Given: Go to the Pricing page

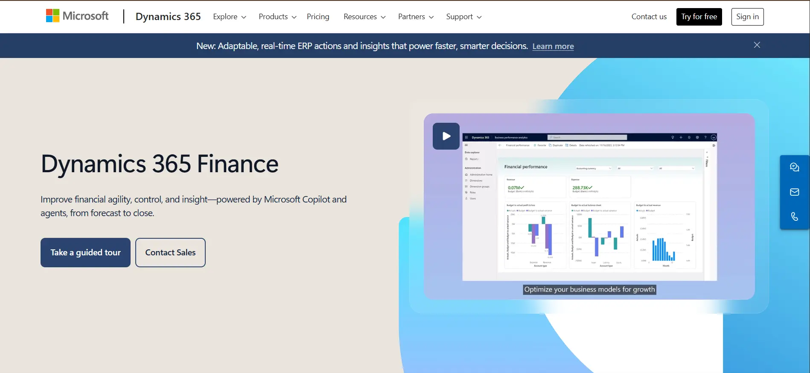Looking at the screenshot, I should (318, 17).
